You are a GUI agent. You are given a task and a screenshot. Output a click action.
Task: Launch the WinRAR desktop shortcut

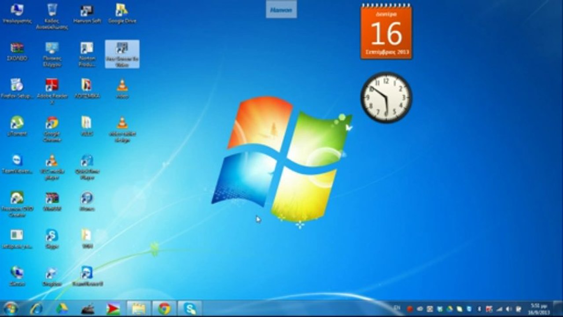[52, 202]
